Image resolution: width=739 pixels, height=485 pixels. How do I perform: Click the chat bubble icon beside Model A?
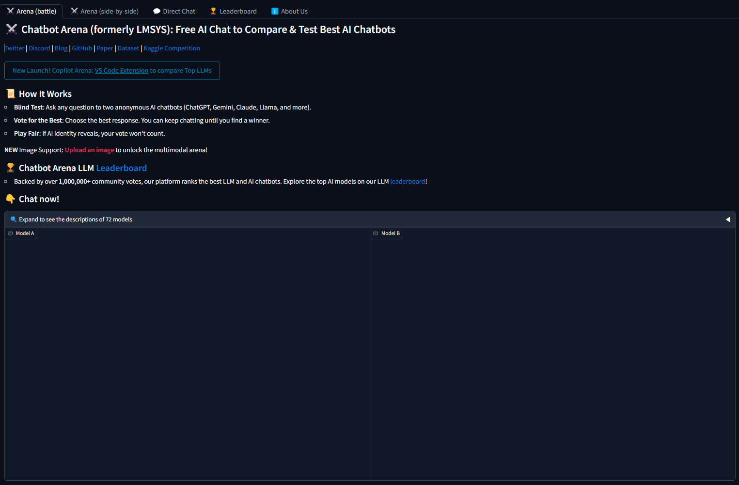pos(10,233)
